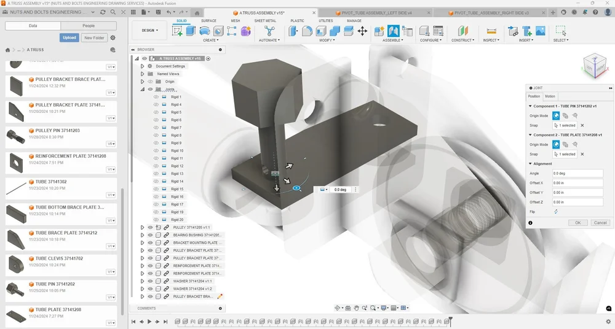This screenshot has height=329, width=615.
Task: Select the New Component icon in Create
Action: click(177, 31)
